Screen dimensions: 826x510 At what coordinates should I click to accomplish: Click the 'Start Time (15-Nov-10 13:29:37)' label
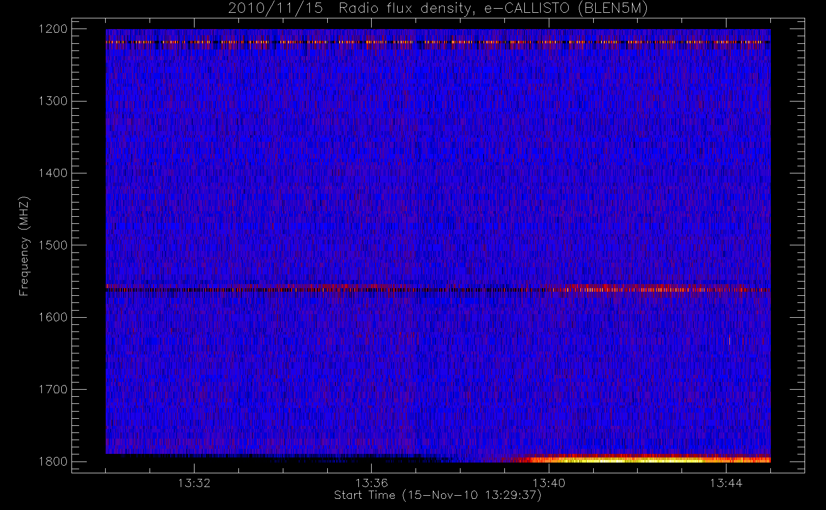(438, 495)
